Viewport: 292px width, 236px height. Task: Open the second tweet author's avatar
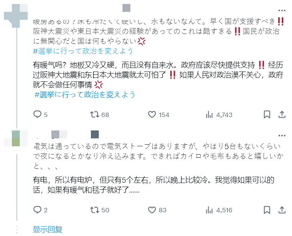pos(16,138)
